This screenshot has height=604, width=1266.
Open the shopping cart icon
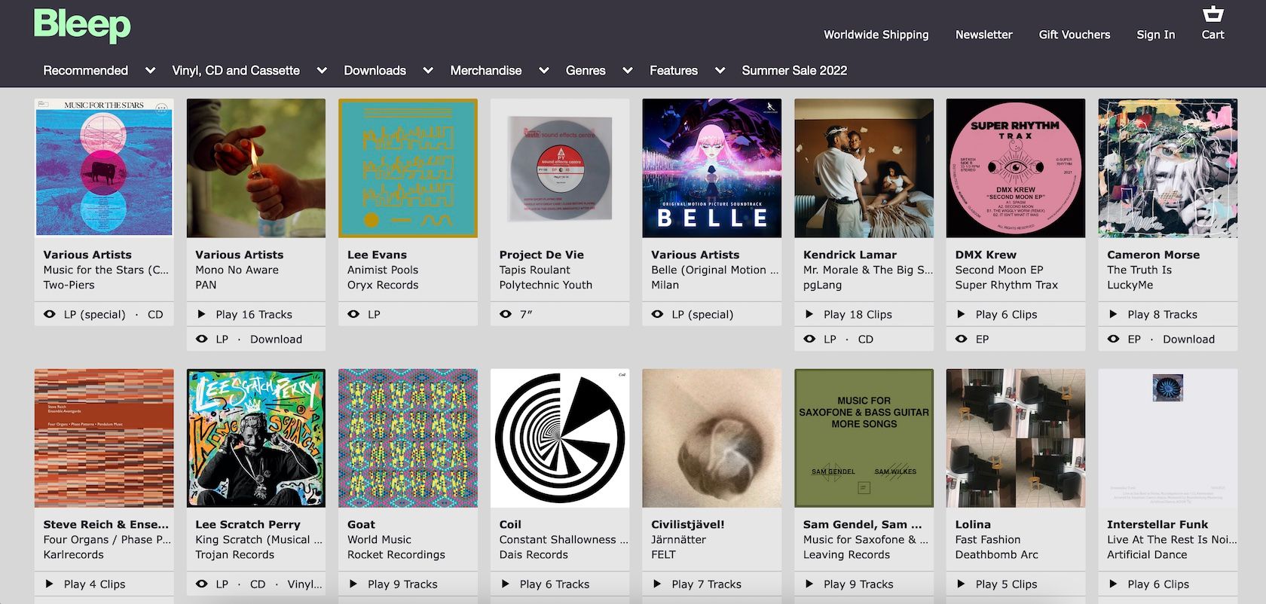coord(1212,14)
